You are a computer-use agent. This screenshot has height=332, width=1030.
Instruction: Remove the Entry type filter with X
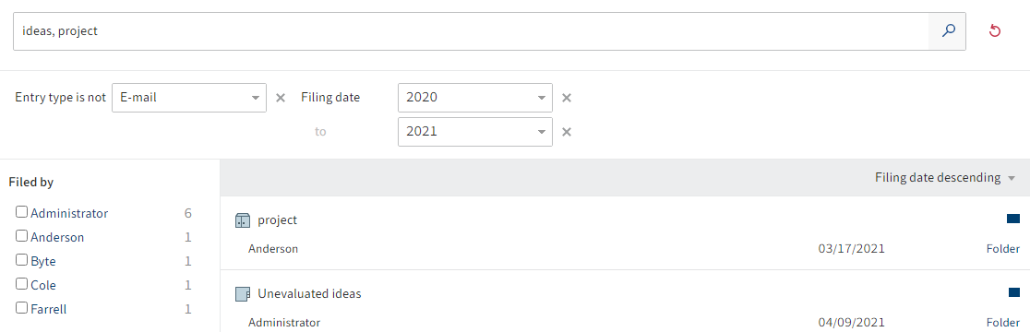(x=281, y=98)
